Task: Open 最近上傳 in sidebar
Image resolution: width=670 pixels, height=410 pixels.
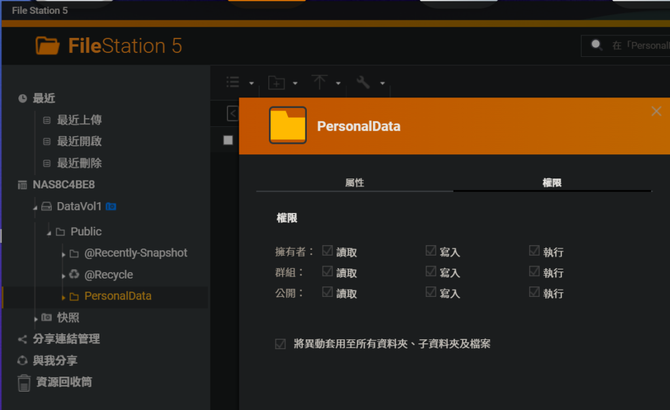Action: coord(79,120)
